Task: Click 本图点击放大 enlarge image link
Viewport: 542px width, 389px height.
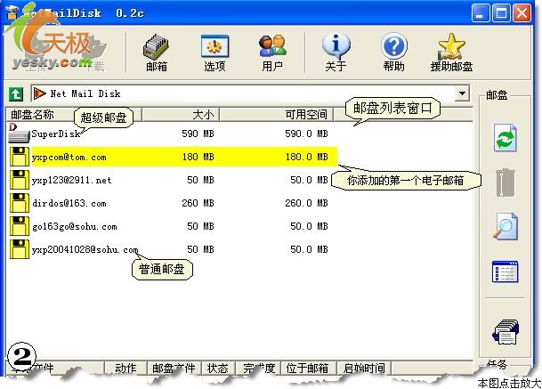Action: pyautogui.click(x=509, y=384)
